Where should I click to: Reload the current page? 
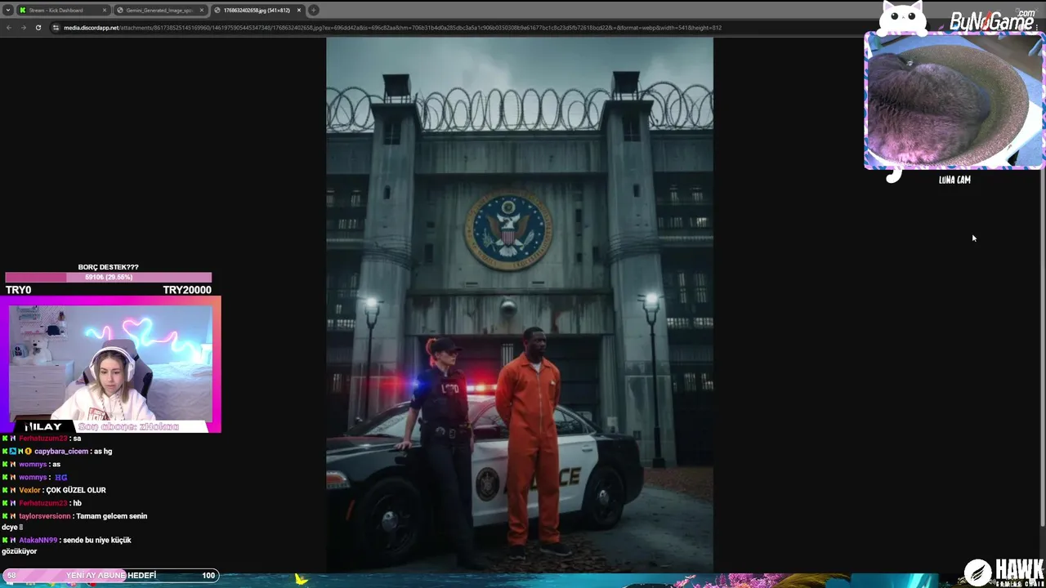click(38, 27)
